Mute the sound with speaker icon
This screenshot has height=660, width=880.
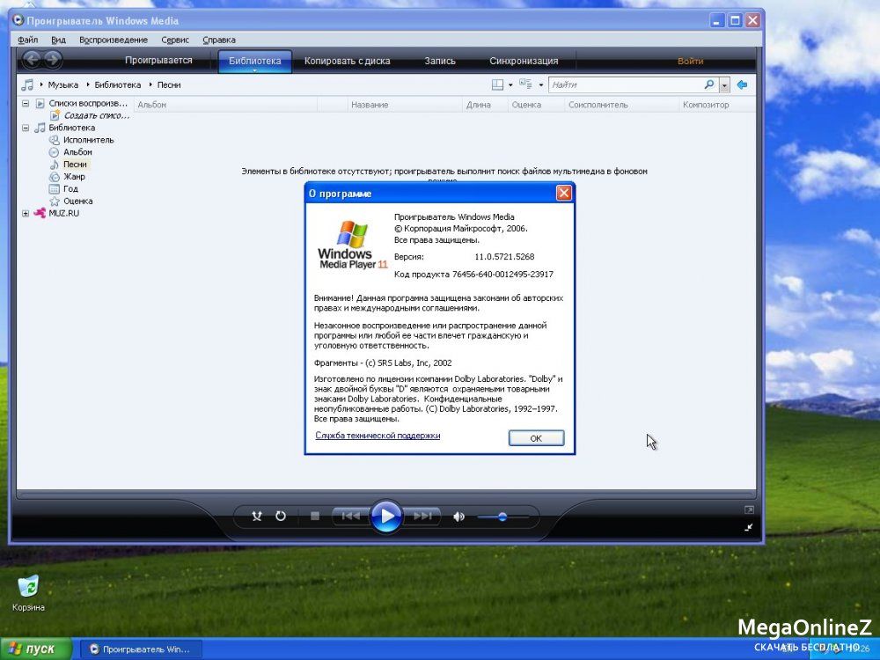pos(458,517)
